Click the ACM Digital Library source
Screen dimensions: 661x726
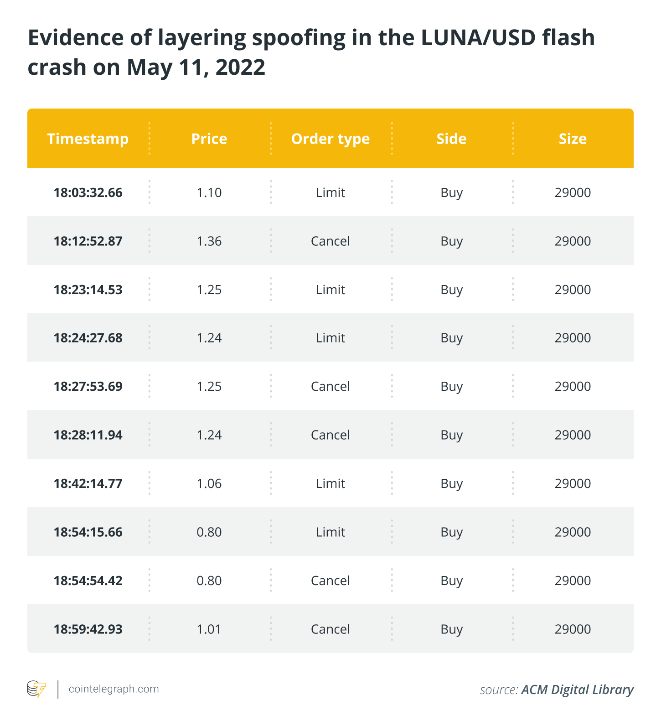(x=577, y=690)
